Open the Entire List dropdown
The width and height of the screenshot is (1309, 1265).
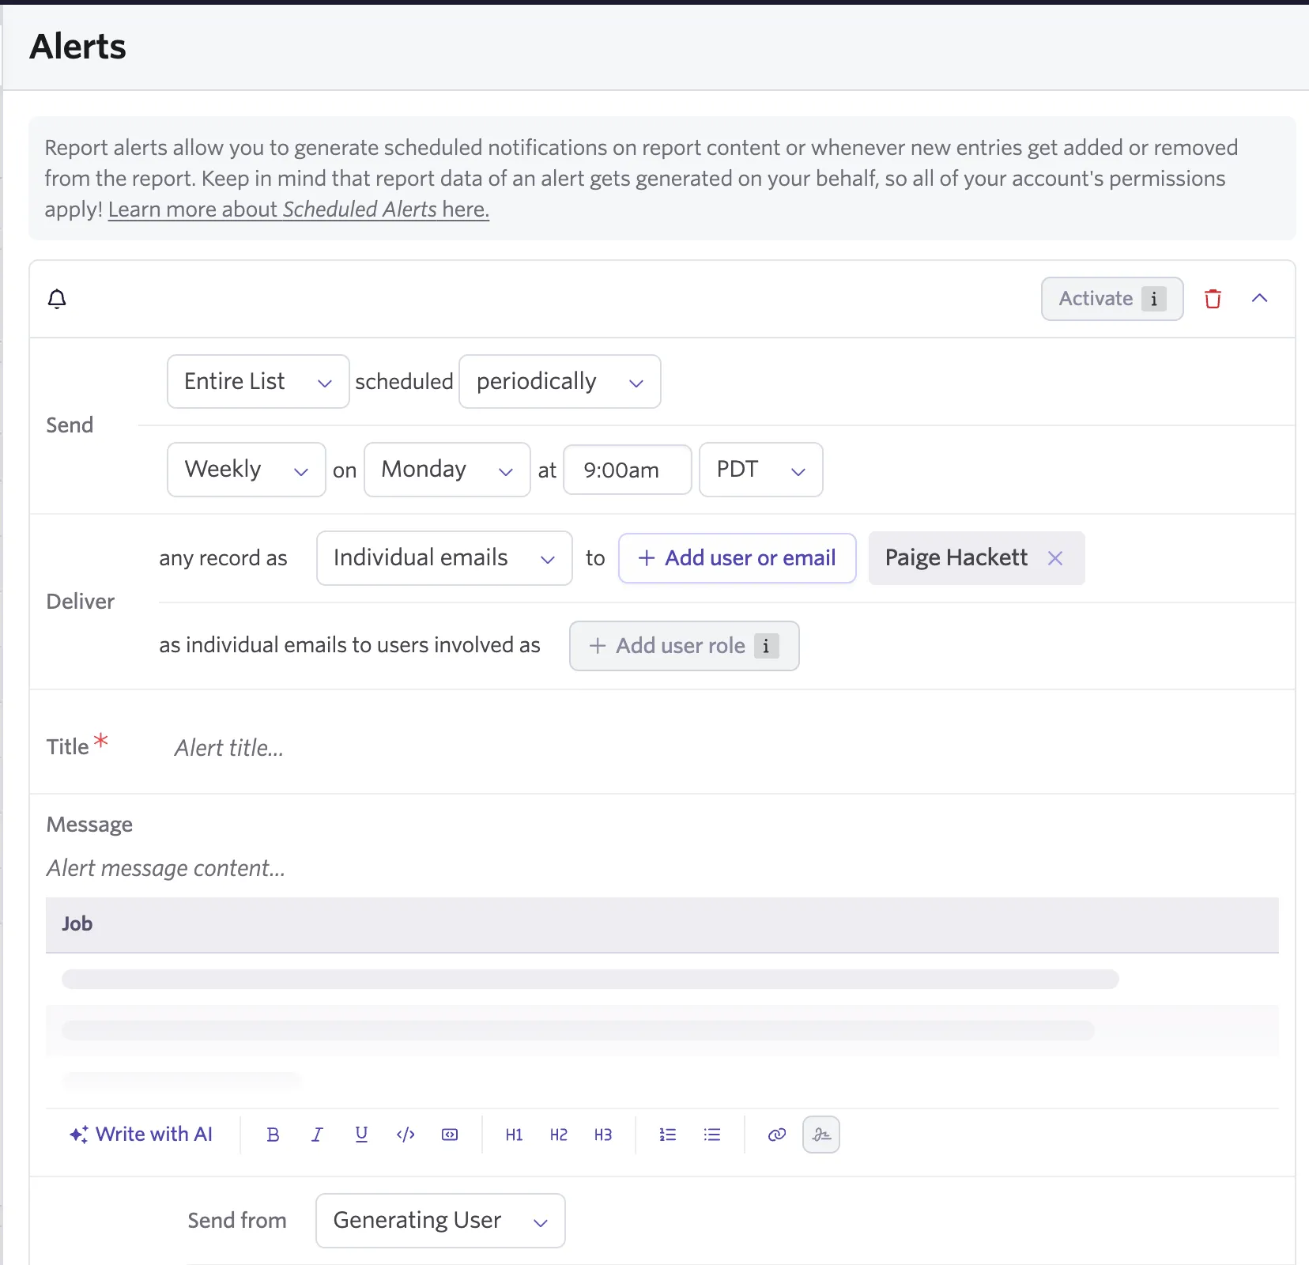pyautogui.click(x=258, y=382)
